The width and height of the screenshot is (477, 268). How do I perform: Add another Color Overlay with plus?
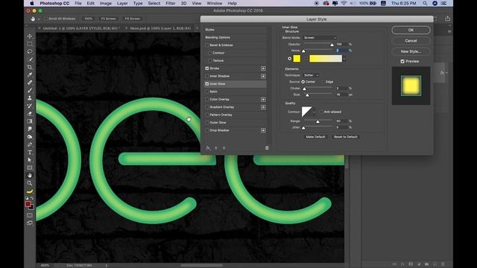point(263,99)
